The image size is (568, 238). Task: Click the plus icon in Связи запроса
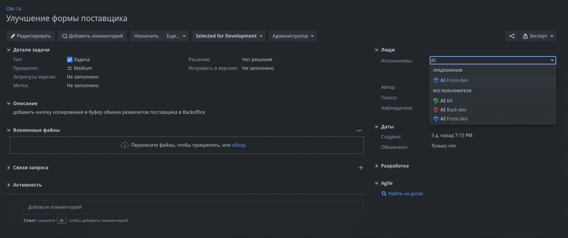click(x=361, y=168)
